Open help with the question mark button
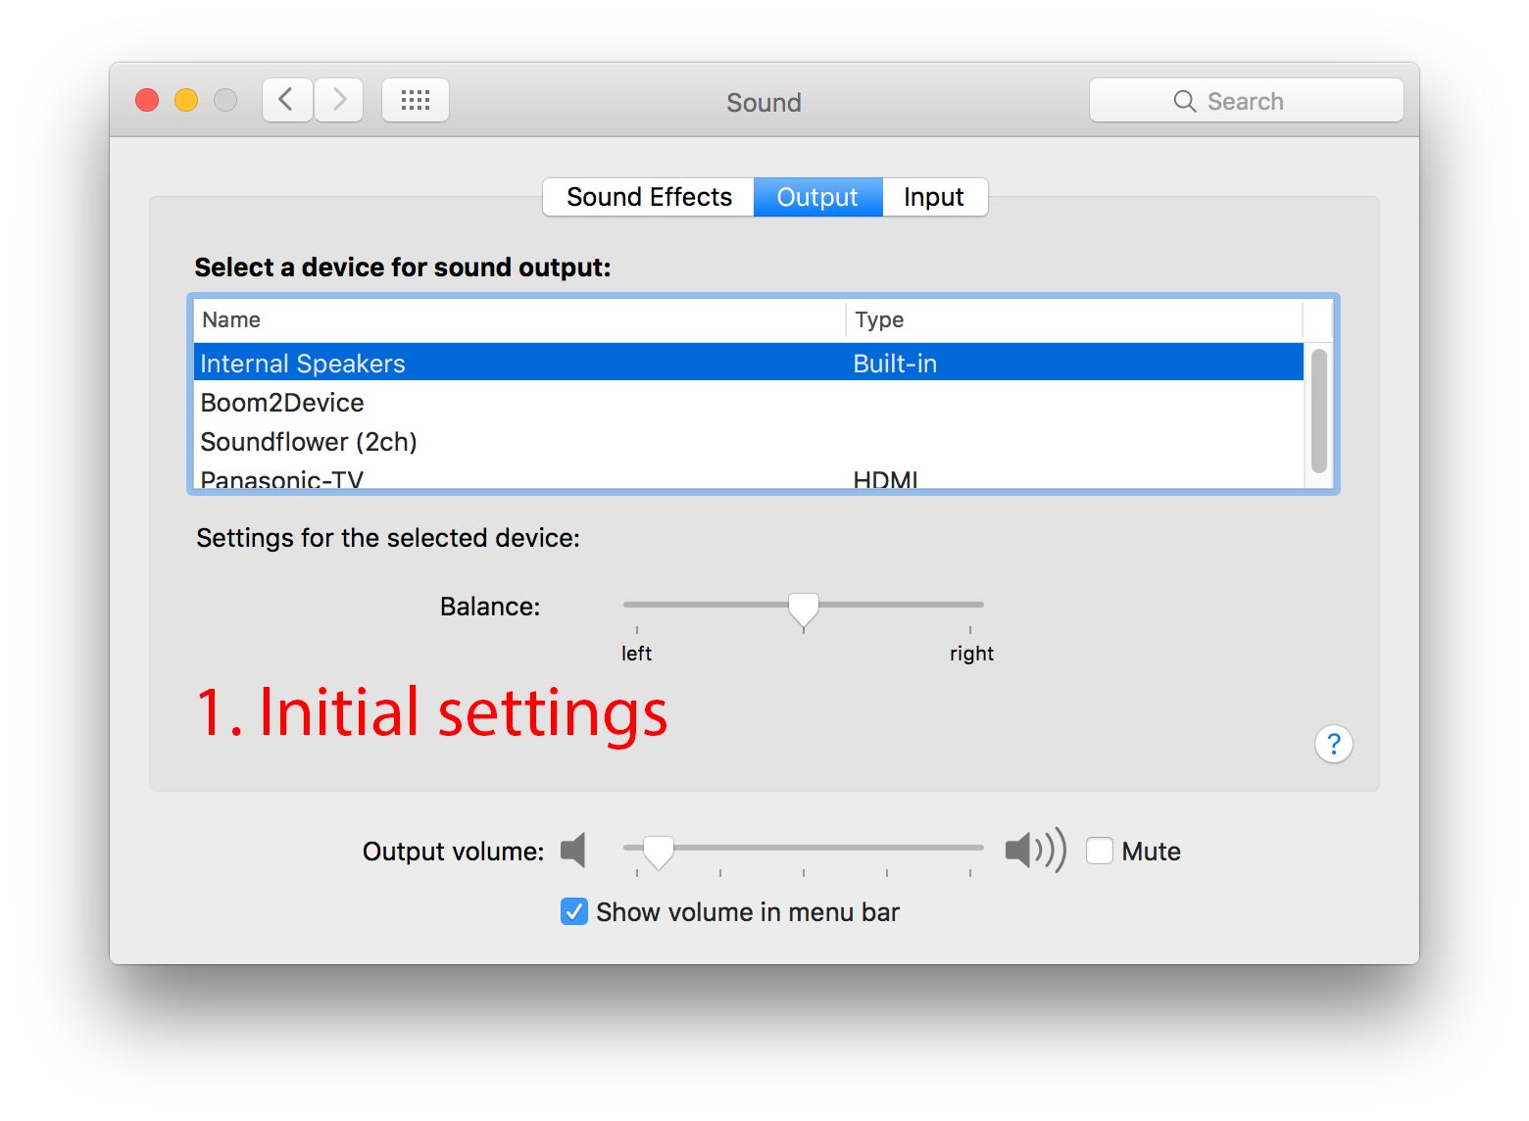The image size is (1529, 1121). 1333,744
